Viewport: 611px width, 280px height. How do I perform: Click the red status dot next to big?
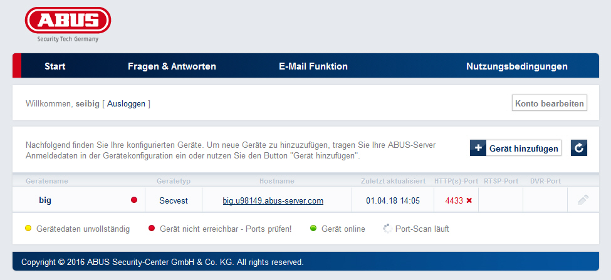coord(133,200)
